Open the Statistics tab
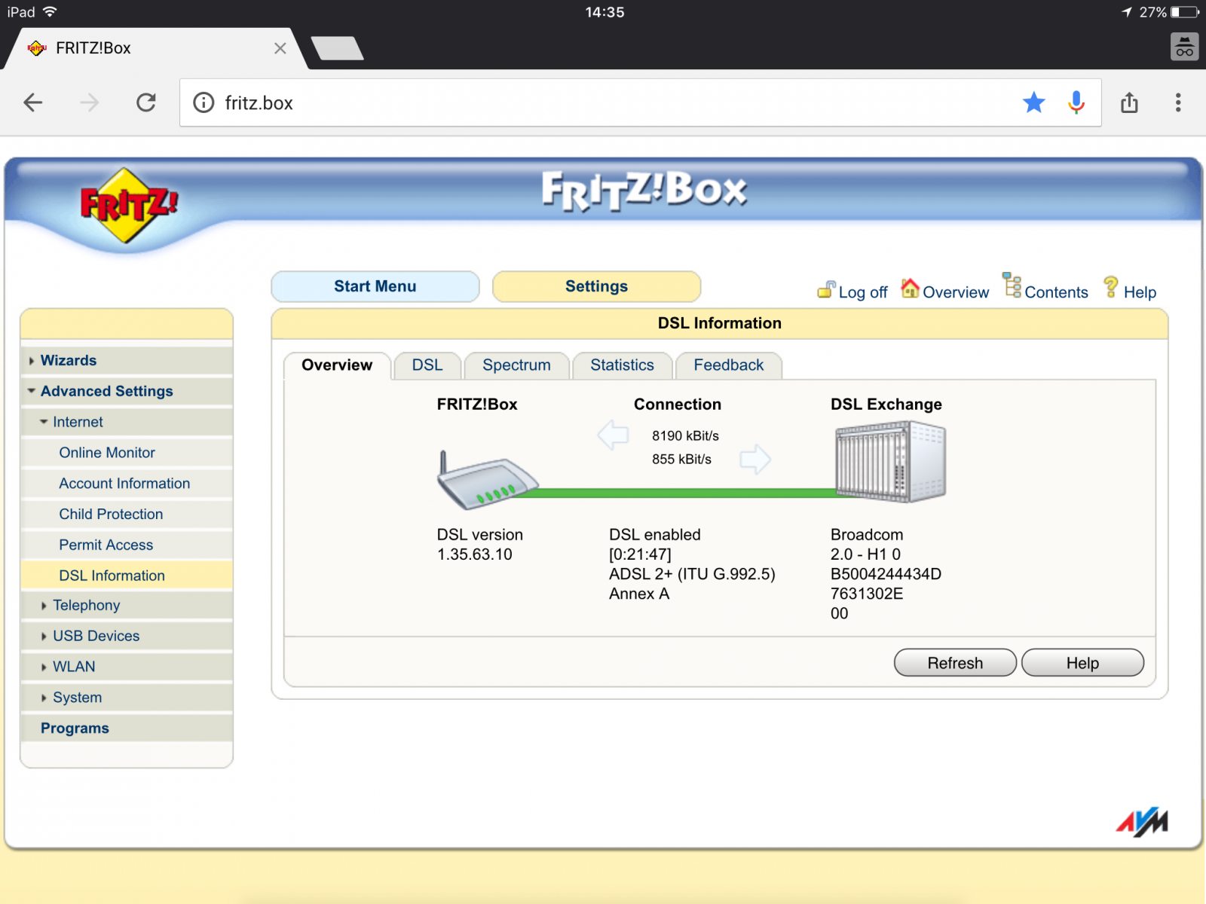 [622, 365]
